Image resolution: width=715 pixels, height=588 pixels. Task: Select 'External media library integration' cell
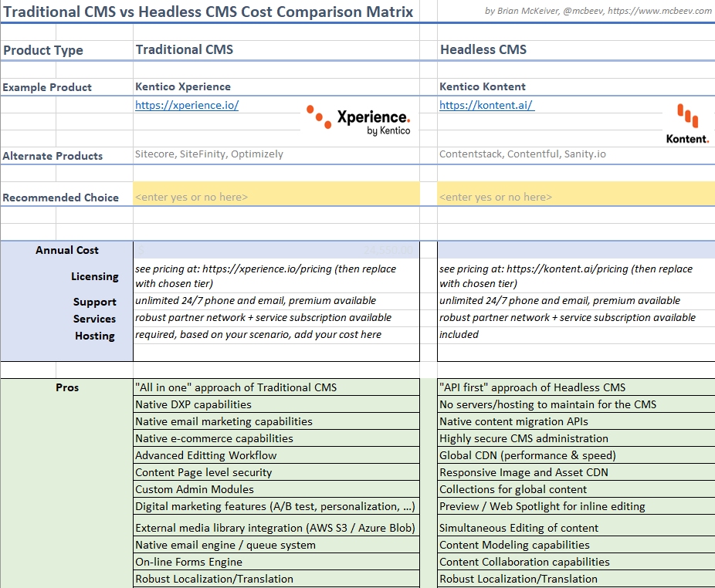click(x=276, y=527)
